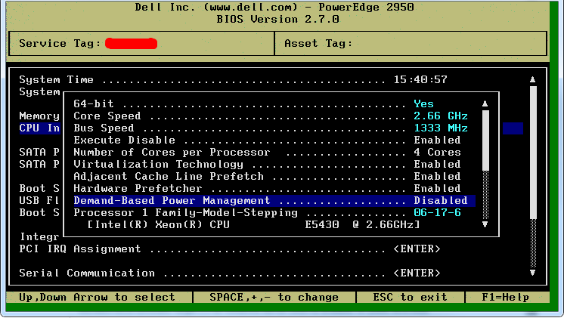Click the CPU popup scroll-up arrow
Image resolution: width=564 pixels, height=318 pixels.
click(x=485, y=103)
